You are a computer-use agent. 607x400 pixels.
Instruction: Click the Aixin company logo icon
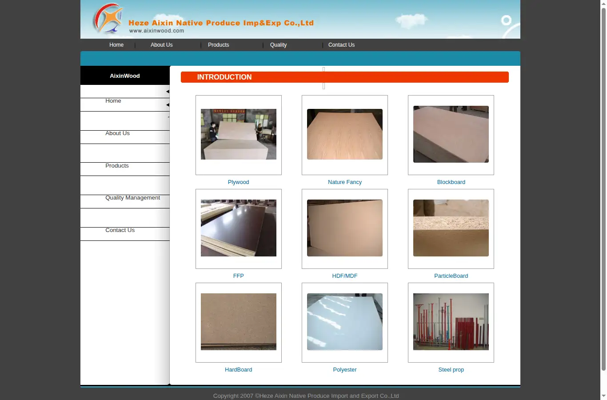pos(108,18)
